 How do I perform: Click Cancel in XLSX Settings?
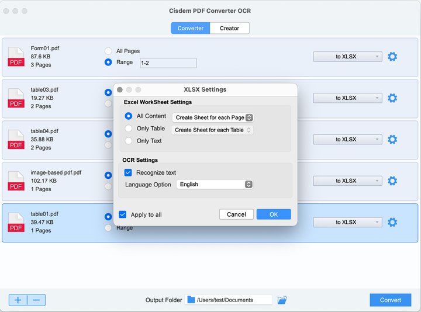(x=236, y=214)
